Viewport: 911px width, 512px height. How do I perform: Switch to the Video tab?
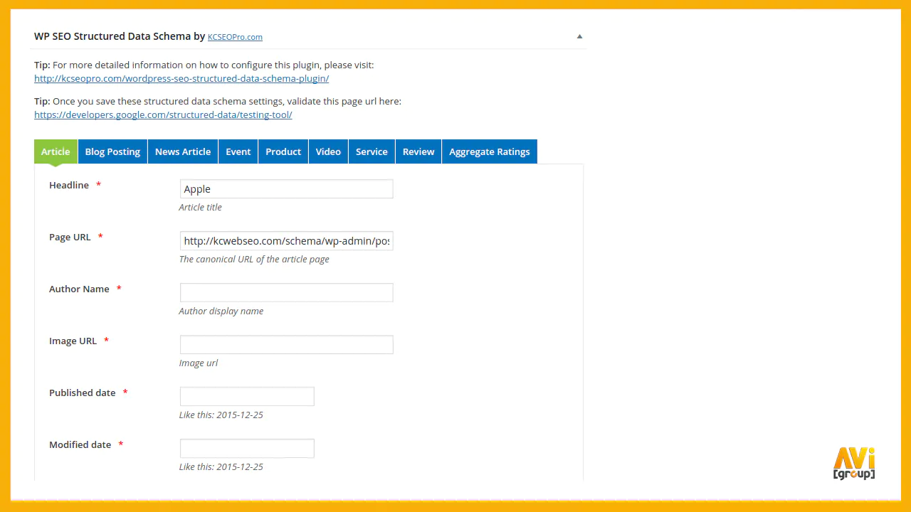click(x=328, y=151)
